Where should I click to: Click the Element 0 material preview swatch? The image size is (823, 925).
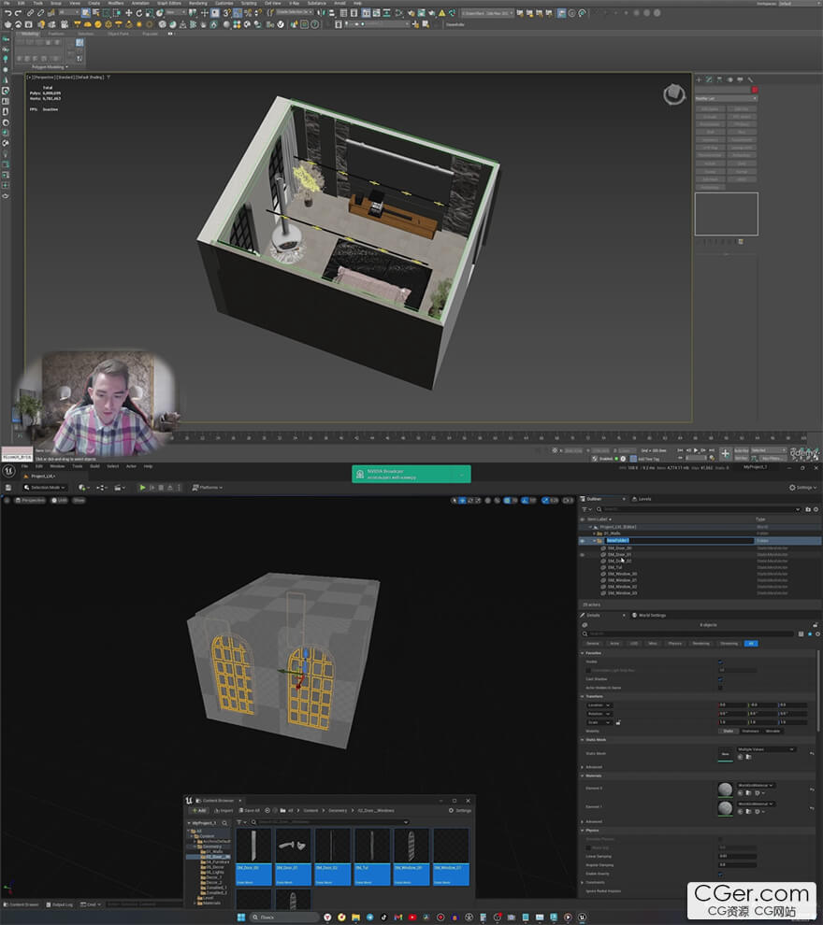click(x=725, y=789)
